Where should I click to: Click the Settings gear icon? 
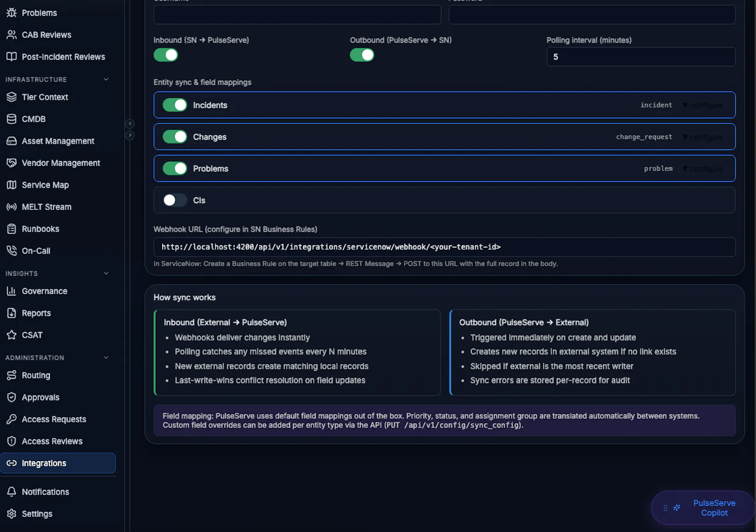click(x=11, y=514)
